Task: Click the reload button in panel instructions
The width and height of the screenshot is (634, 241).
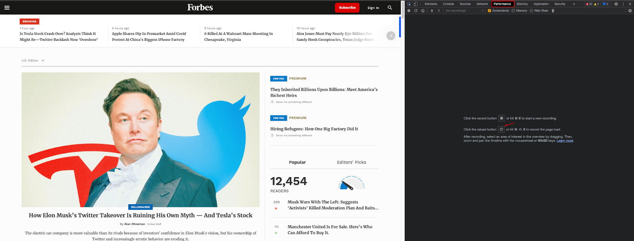Action: point(501,129)
